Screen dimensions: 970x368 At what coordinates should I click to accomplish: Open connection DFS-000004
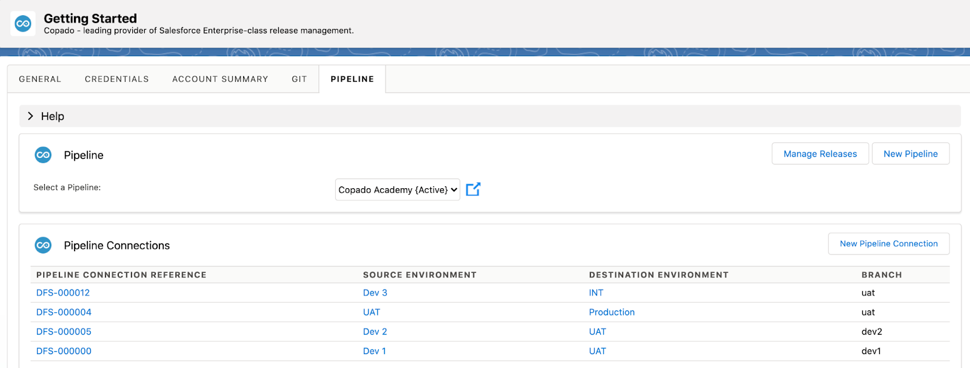click(x=64, y=312)
